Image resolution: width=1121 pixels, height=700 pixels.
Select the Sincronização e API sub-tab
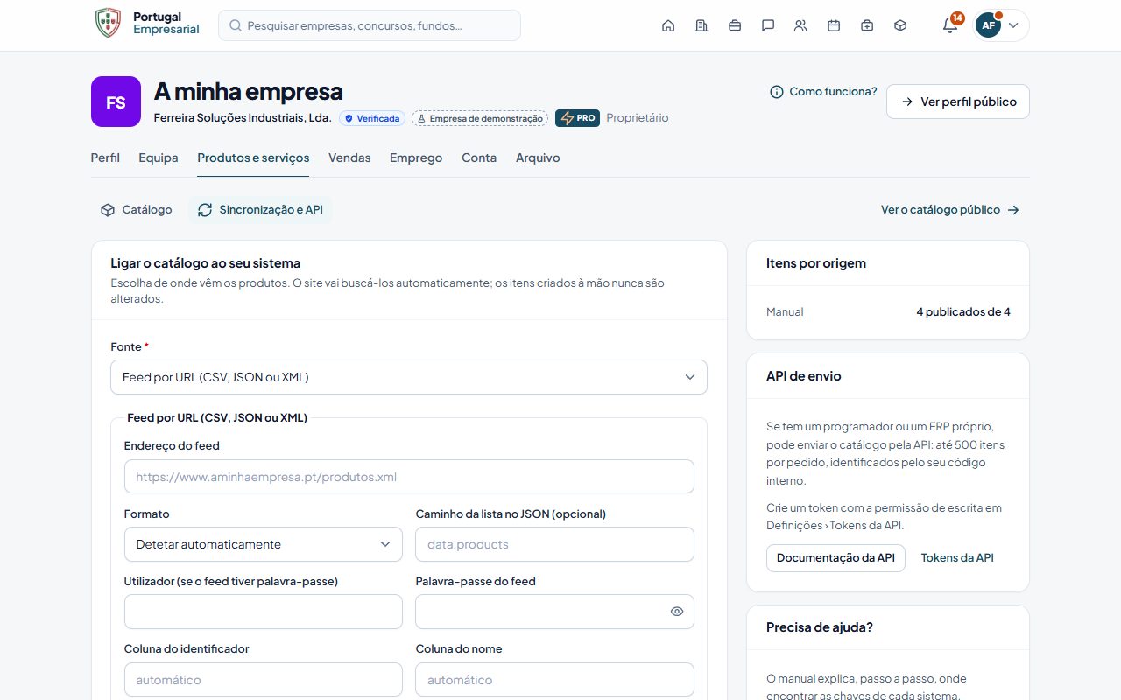pyautogui.click(x=260, y=210)
